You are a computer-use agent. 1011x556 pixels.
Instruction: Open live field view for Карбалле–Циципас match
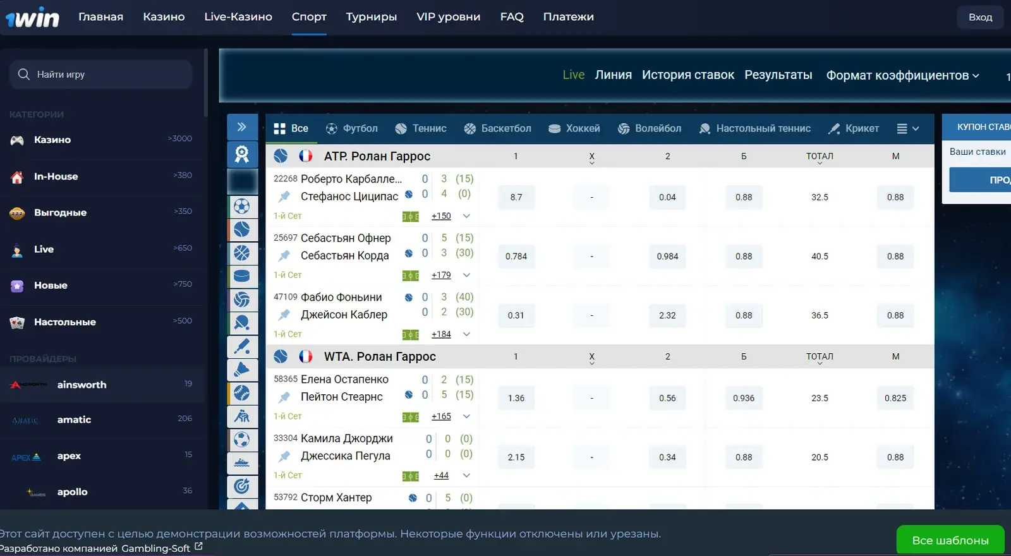(x=411, y=217)
